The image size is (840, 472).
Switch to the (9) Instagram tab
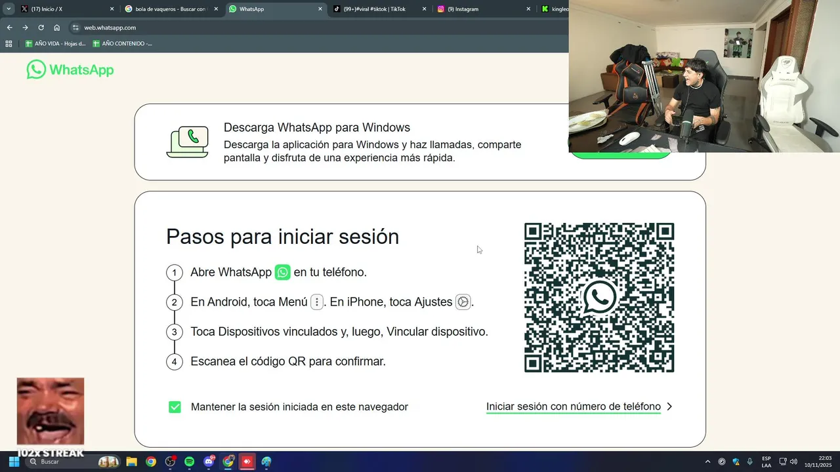pos(483,9)
